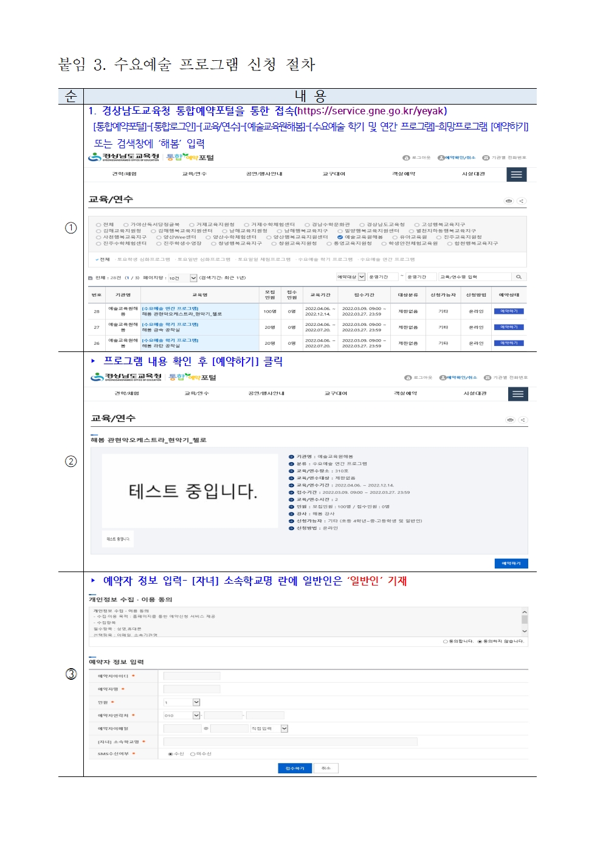Open the 해봄 관현악오케스트라_현악기_첼로 program link
The image size is (603, 853).
182,314
